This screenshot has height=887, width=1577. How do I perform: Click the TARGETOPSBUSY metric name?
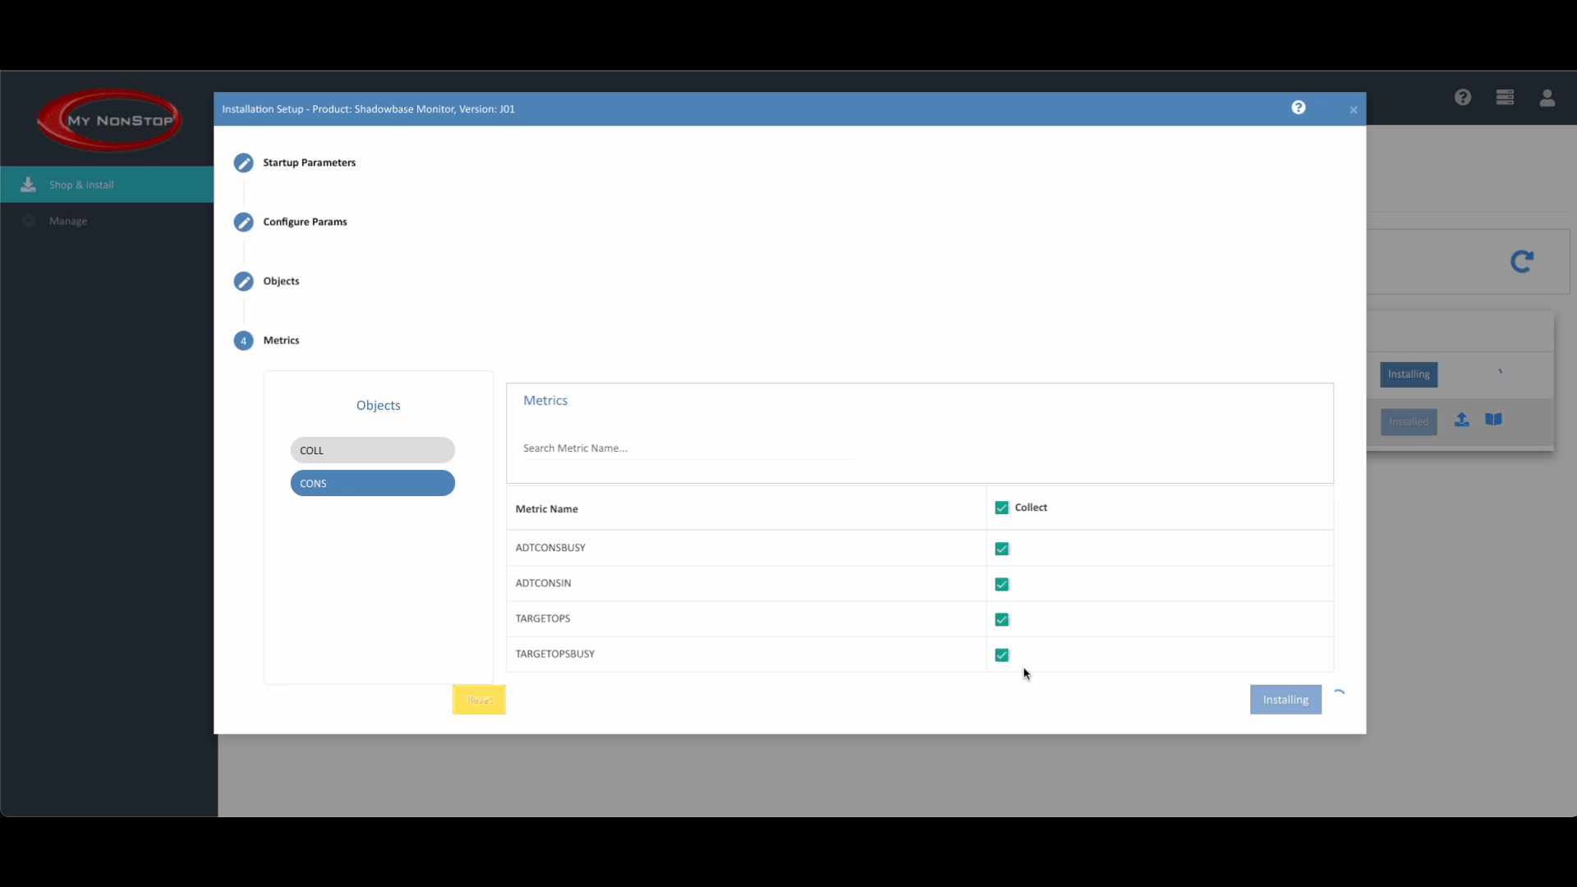[x=554, y=654]
